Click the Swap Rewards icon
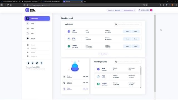The height and width of the screenshot is (100, 178). (64, 77)
